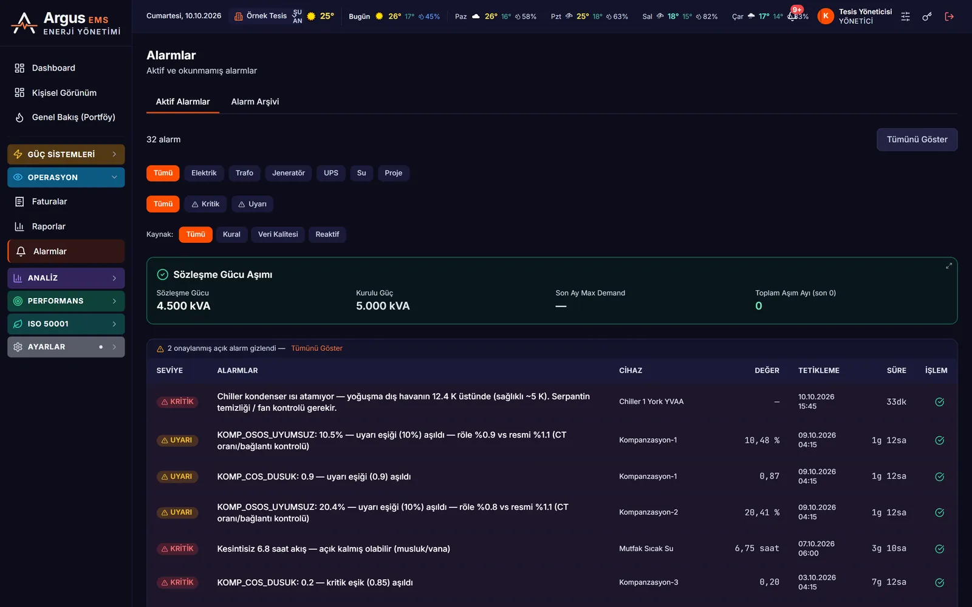Select the Aktif Alarmlar tab
Screen dimensions: 972x607
click(x=183, y=101)
